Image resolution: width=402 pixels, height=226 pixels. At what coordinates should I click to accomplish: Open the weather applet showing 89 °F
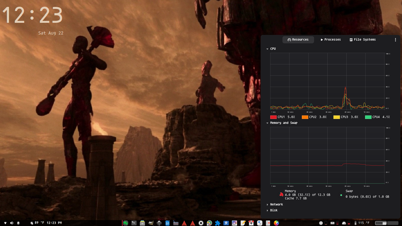click(37, 223)
